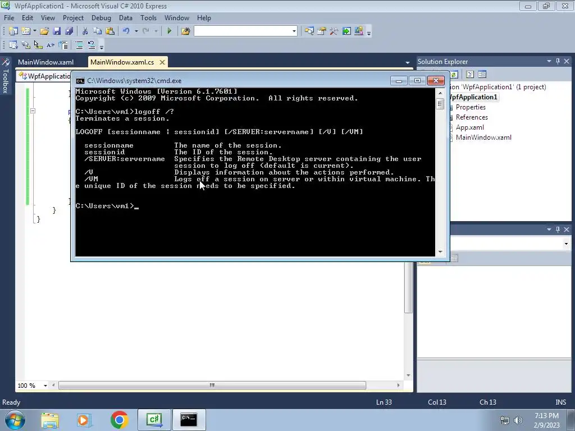Open the Debug menu
This screenshot has height=431, width=575.
pos(101,17)
